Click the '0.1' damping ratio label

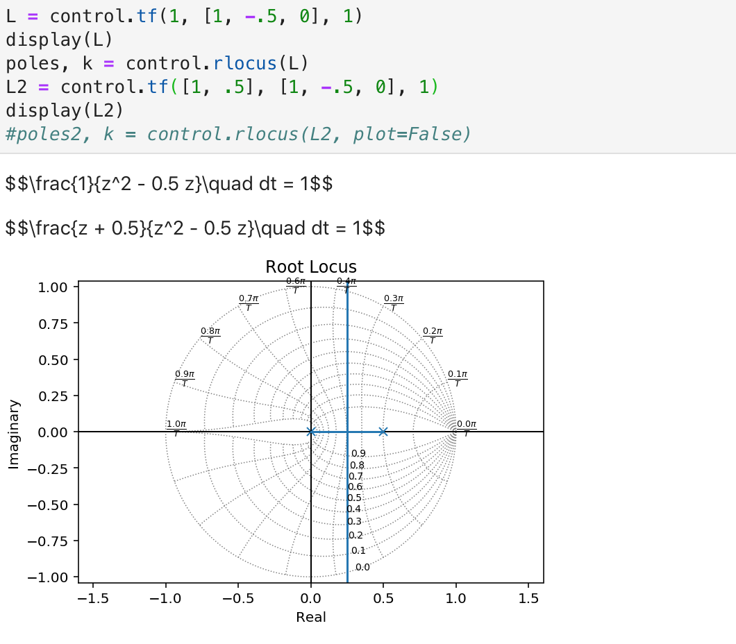358,550
